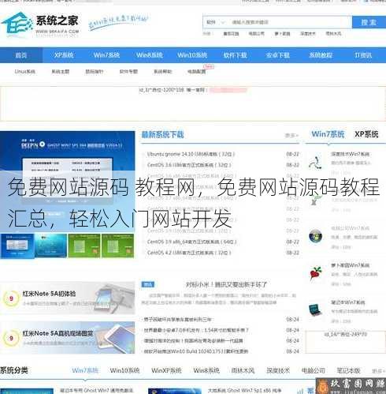
Task: Select WinXP系统 tab in 系统分类 row
Action: [x=166, y=370]
